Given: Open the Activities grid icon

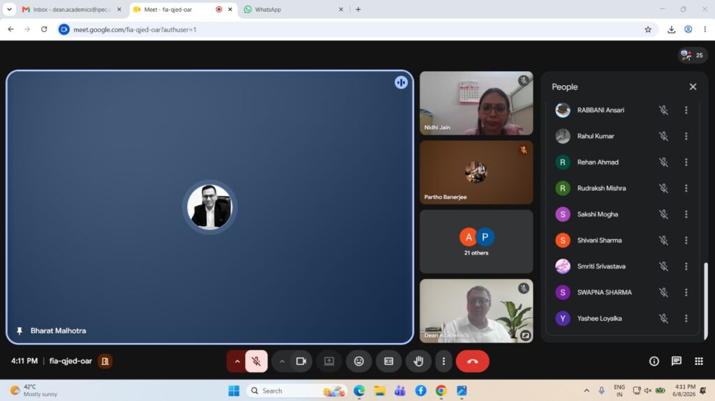Looking at the screenshot, I should 698,361.
